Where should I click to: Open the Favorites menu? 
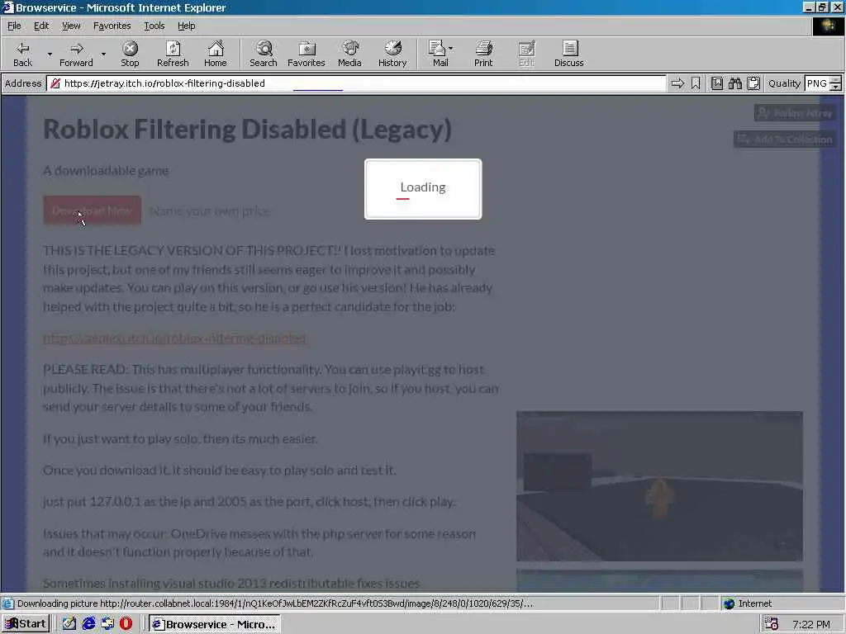[x=112, y=26]
